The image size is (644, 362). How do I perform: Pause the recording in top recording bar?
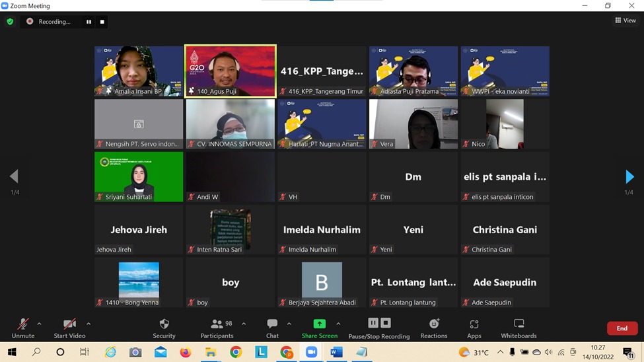click(89, 22)
